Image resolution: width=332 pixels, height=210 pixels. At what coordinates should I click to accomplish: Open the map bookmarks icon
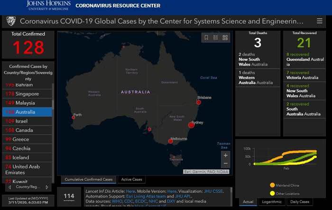coord(206,37)
